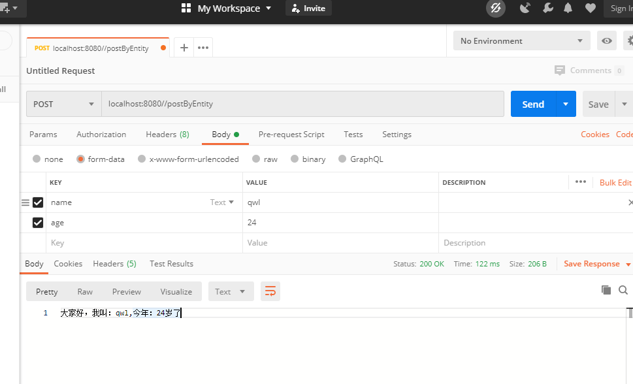This screenshot has height=384, width=633.
Task: Open the request Settings tab
Action: click(397, 135)
